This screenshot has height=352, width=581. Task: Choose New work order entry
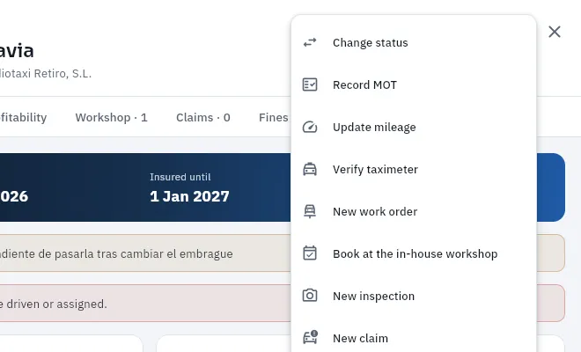coord(414,211)
